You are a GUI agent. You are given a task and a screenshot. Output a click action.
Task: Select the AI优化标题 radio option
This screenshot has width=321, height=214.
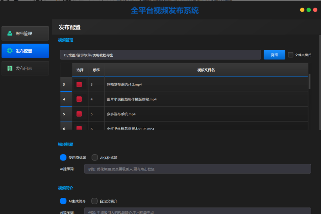[95, 158]
